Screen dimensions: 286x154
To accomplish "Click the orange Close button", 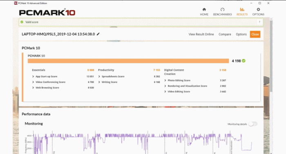I will [255, 34].
